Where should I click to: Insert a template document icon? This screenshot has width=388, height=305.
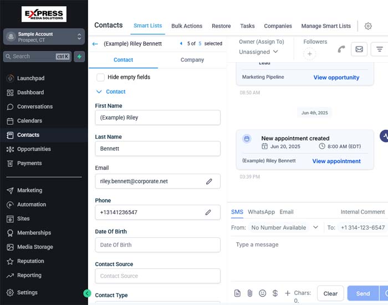[237, 293]
